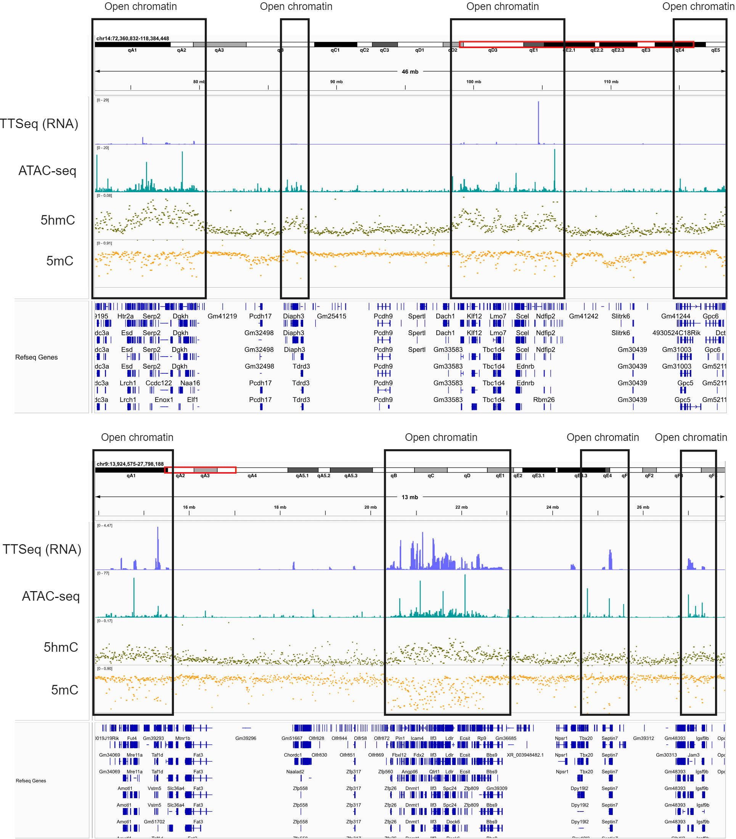Viewport: 736px width, 839px height.
Task: Select cytoband label qE2.3
Action: [618, 50]
